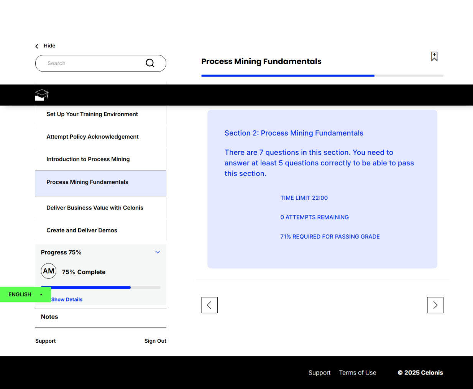Open the ENGLISH language dropdown

(x=25, y=294)
